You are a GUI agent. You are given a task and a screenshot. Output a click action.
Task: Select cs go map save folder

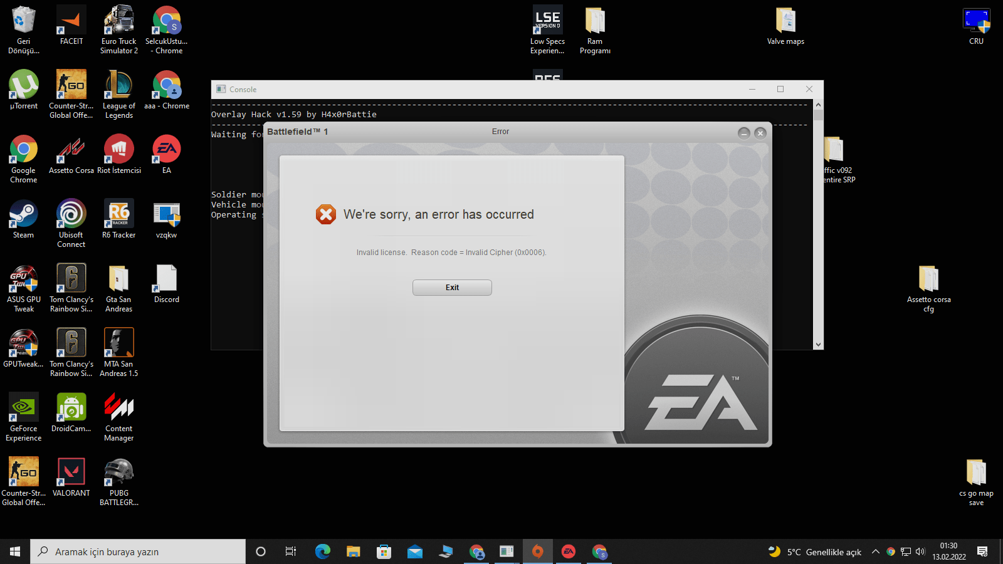pos(976,481)
